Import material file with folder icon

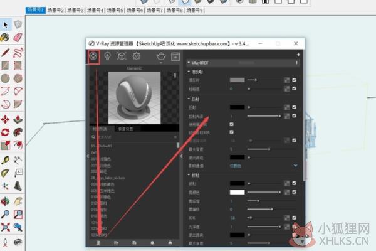pyautogui.click(x=117, y=243)
